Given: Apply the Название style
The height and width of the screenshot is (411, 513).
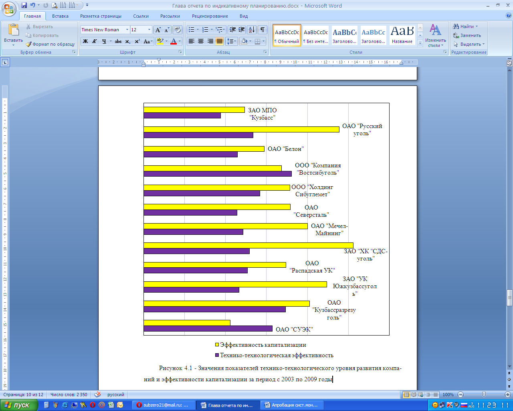Looking at the screenshot, I should click(x=402, y=36).
